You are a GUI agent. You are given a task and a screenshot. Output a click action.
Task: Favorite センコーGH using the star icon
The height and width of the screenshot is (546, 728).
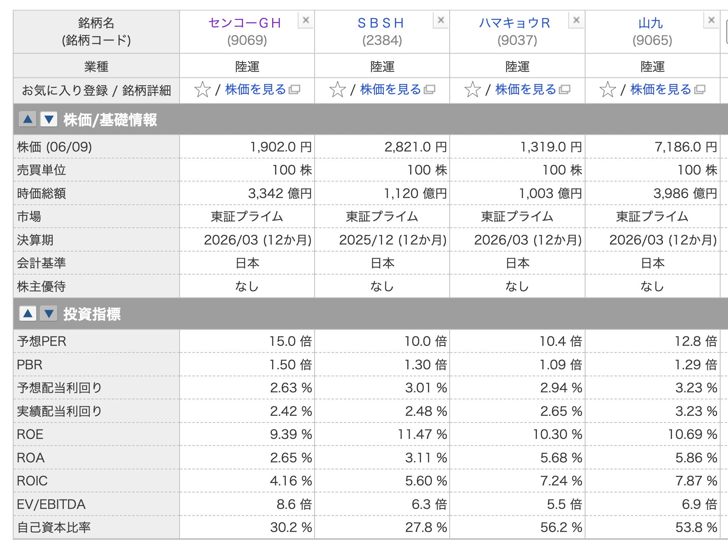[202, 89]
